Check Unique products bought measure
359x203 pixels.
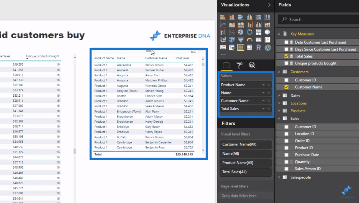pos(287,63)
